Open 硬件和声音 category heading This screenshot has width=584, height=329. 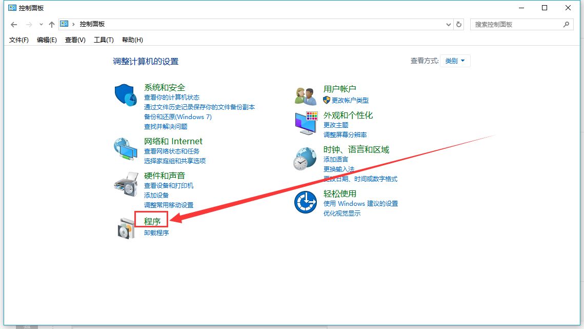164,176
